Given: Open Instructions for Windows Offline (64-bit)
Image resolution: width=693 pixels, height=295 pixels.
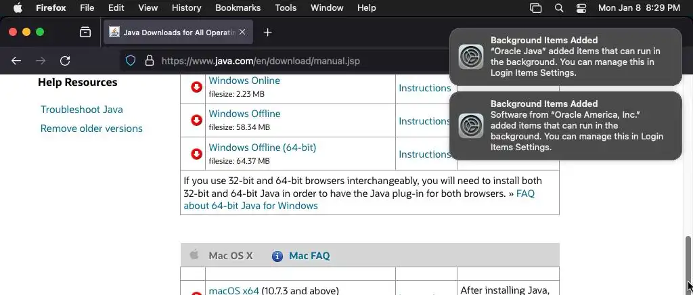Looking at the screenshot, I should point(425,154).
